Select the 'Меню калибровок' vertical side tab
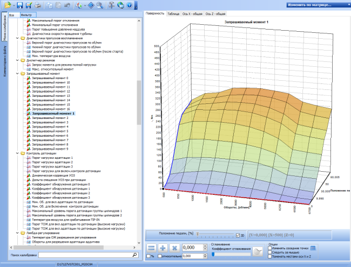 click(5, 27)
